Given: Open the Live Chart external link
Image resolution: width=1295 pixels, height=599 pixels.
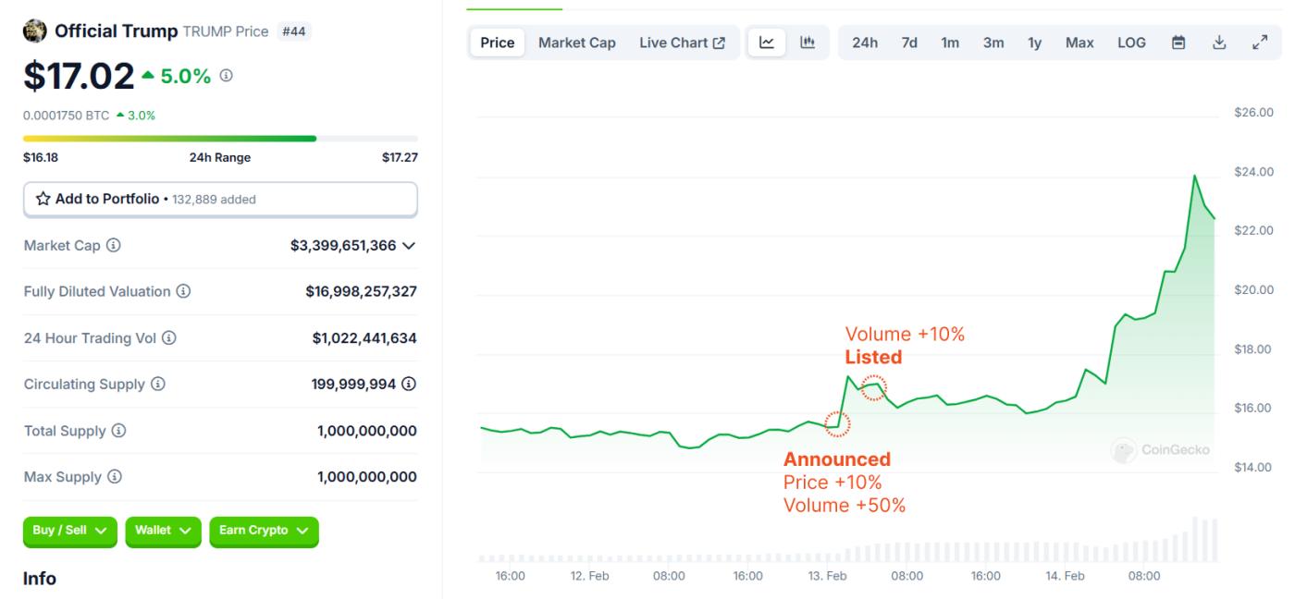Looking at the screenshot, I should click(682, 43).
